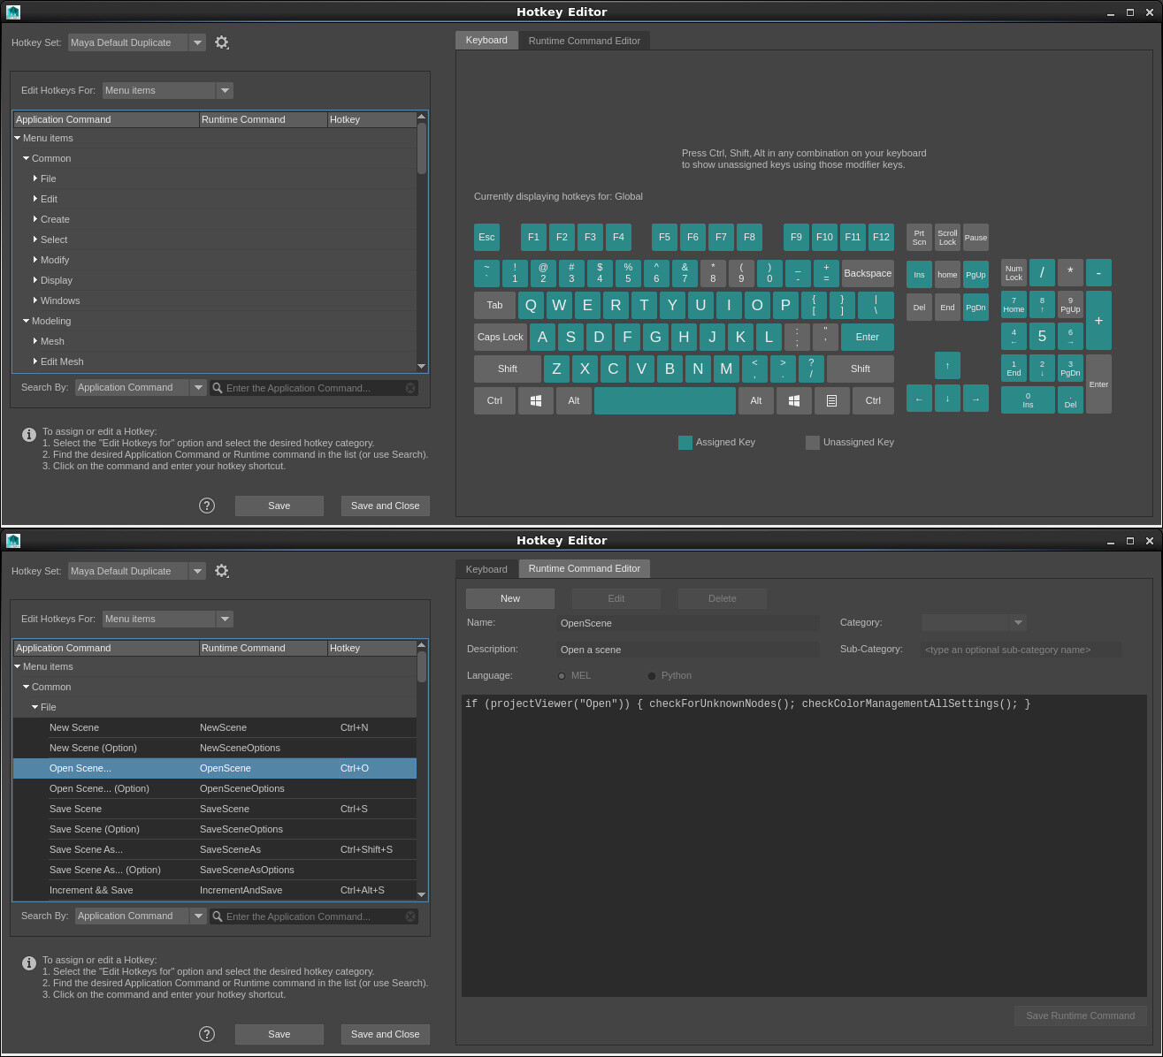This screenshot has height=1057, width=1163.
Task: Click the Caps Lock key
Action: [x=501, y=337]
